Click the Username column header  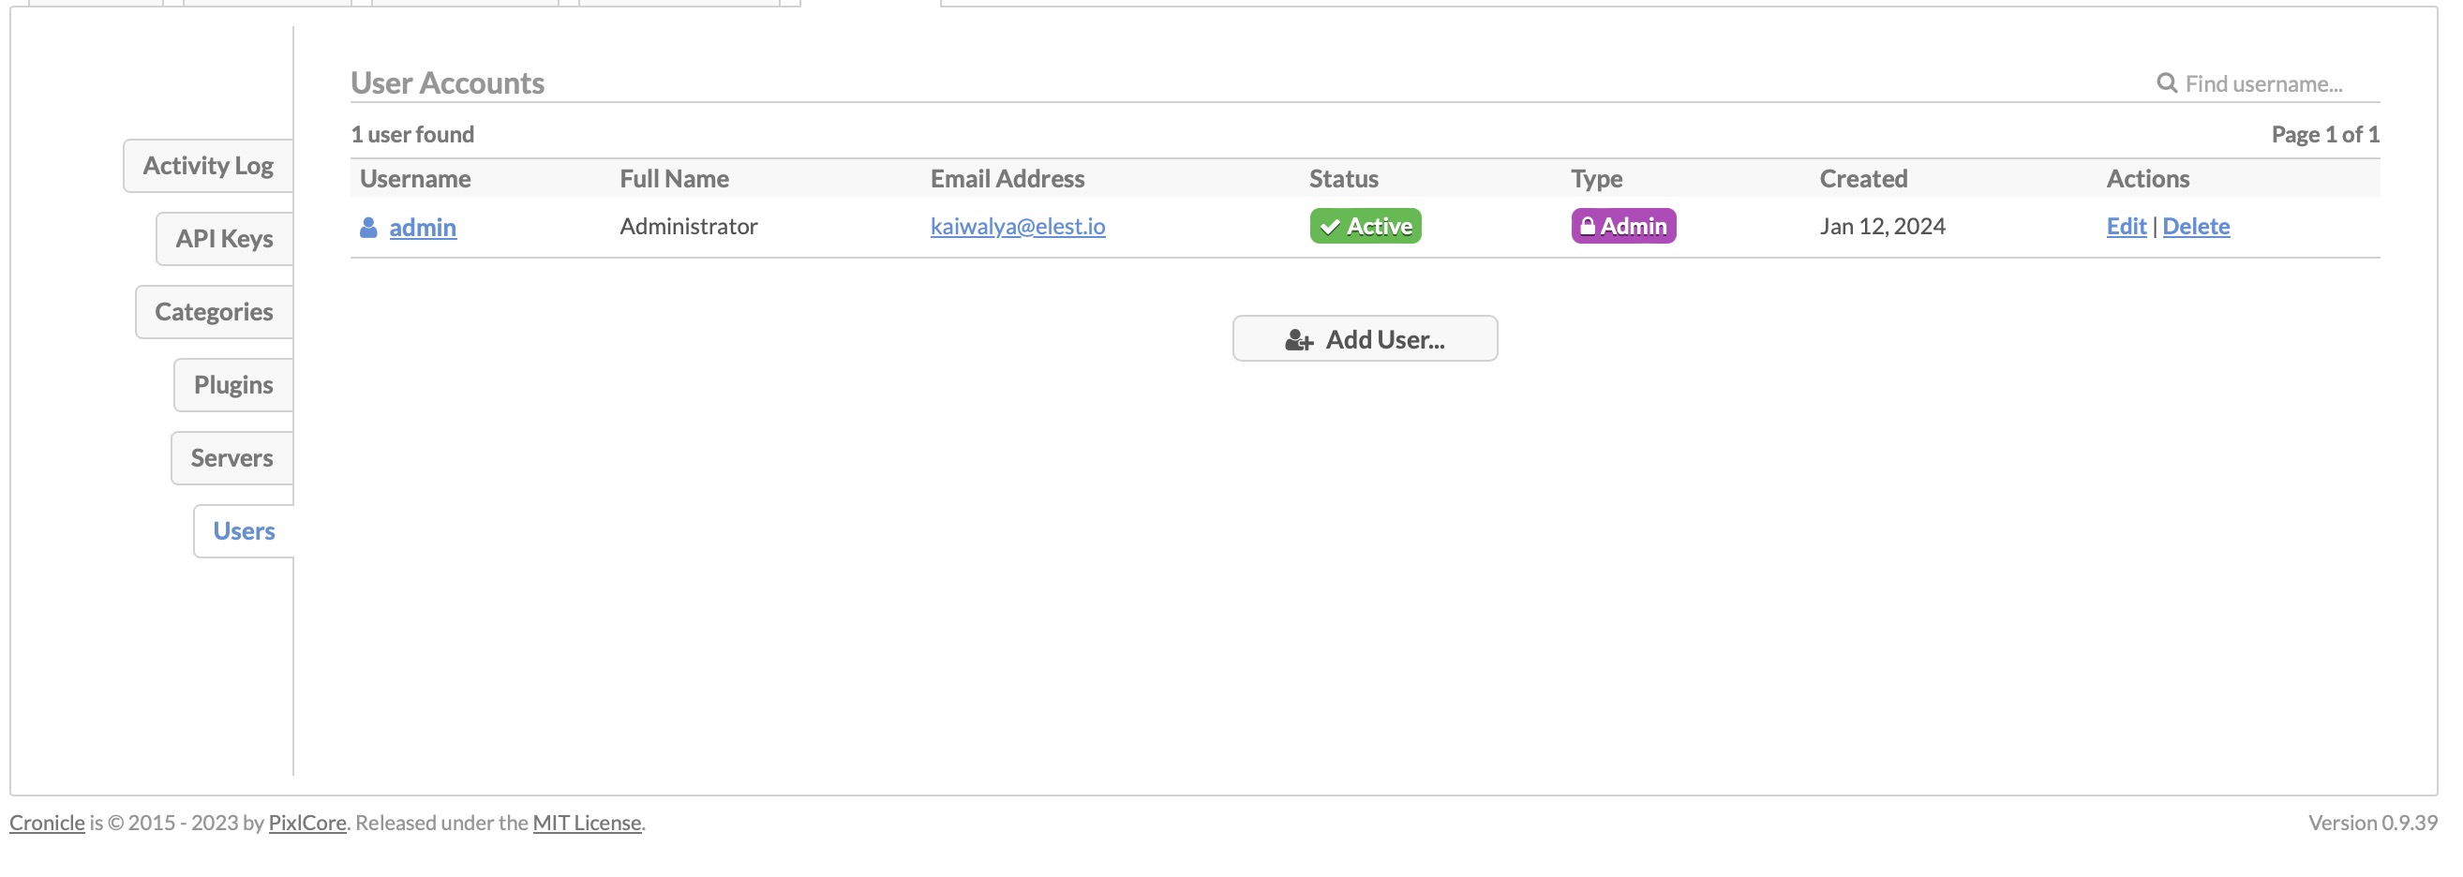[415, 179]
